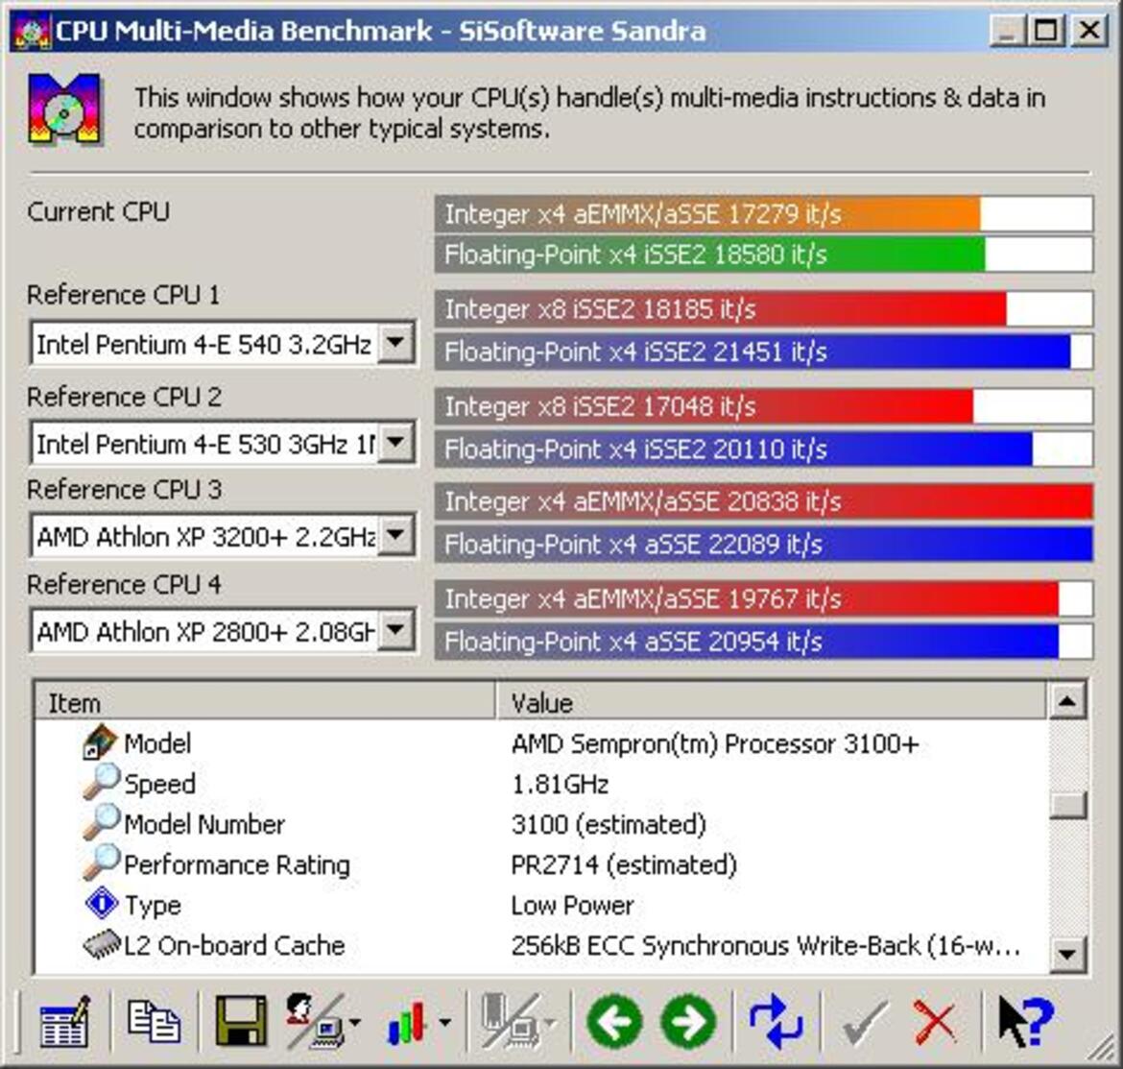Click the Multi-Media benchmark module icon
The width and height of the screenshot is (1123, 1069).
pos(64,109)
